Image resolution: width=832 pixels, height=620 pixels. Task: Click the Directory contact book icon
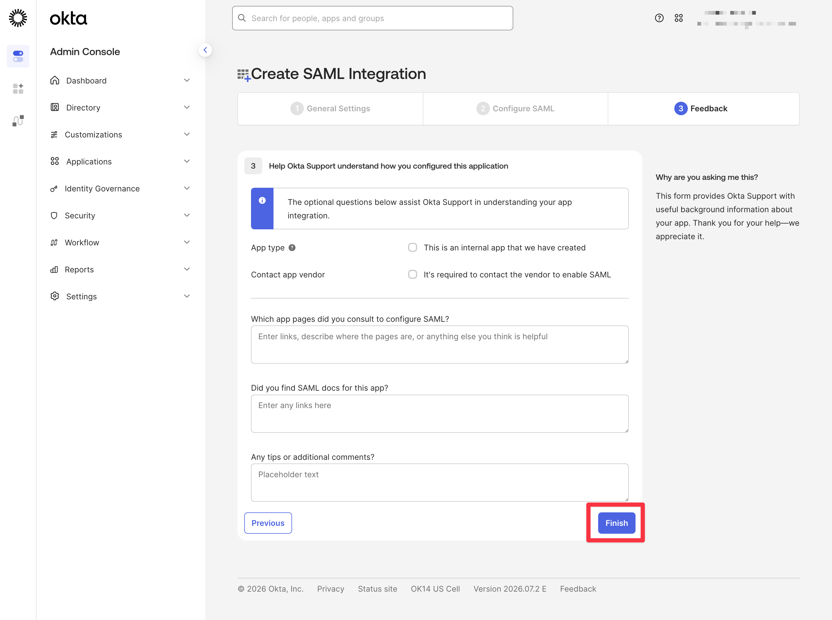(55, 107)
